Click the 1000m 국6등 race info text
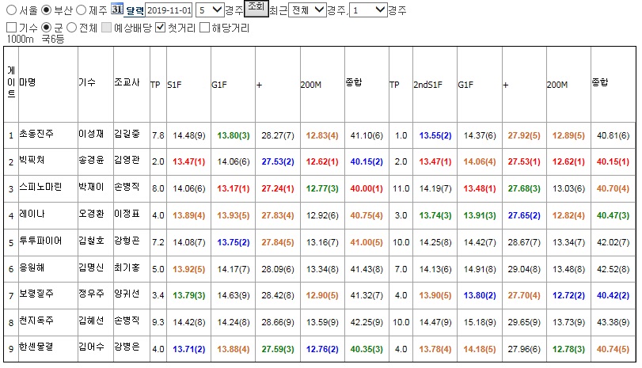642x368 pixels. click(x=36, y=40)
